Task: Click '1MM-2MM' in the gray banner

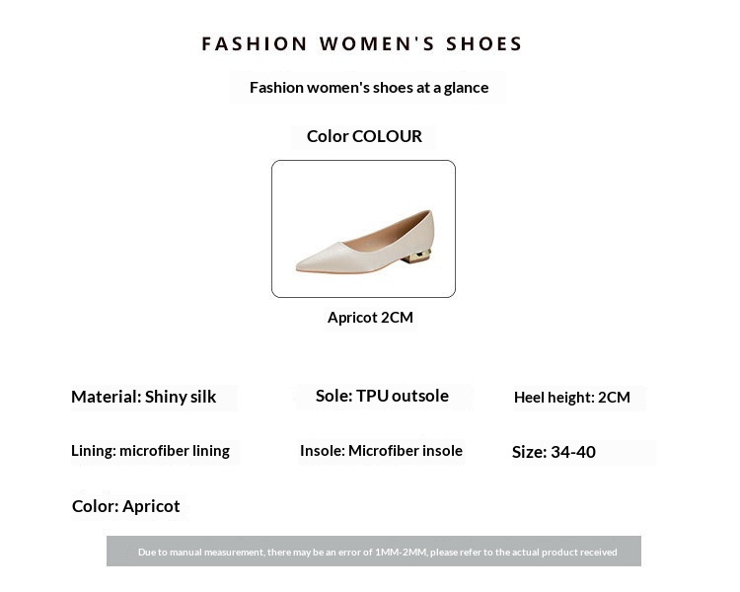Action: (x=401, y=553)
